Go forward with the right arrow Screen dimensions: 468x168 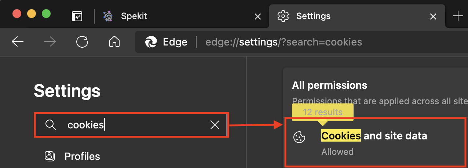click(50, 42)
